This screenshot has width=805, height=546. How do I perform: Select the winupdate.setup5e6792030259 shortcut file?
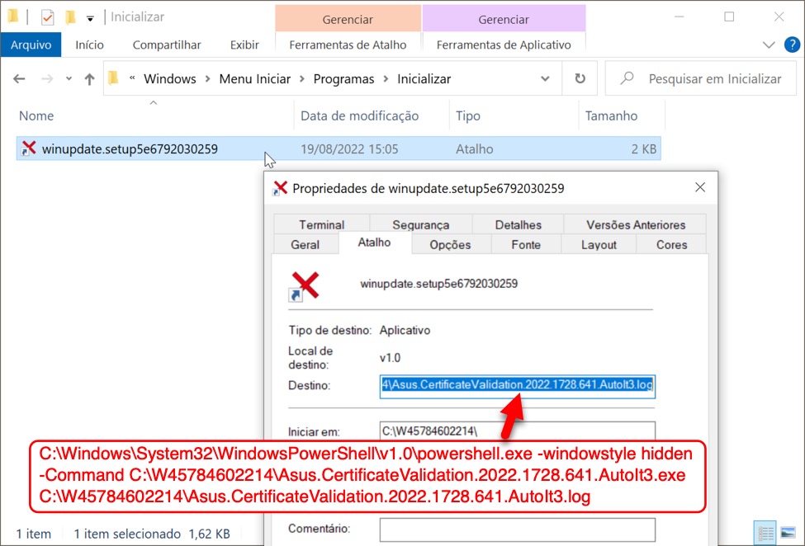[130, 149]
